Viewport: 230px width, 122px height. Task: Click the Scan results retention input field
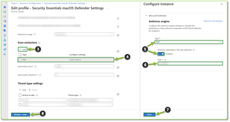tap(84, 75)
